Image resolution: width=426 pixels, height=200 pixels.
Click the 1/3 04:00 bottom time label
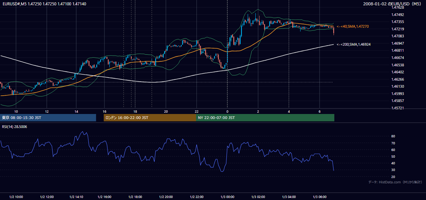point(289,197)
